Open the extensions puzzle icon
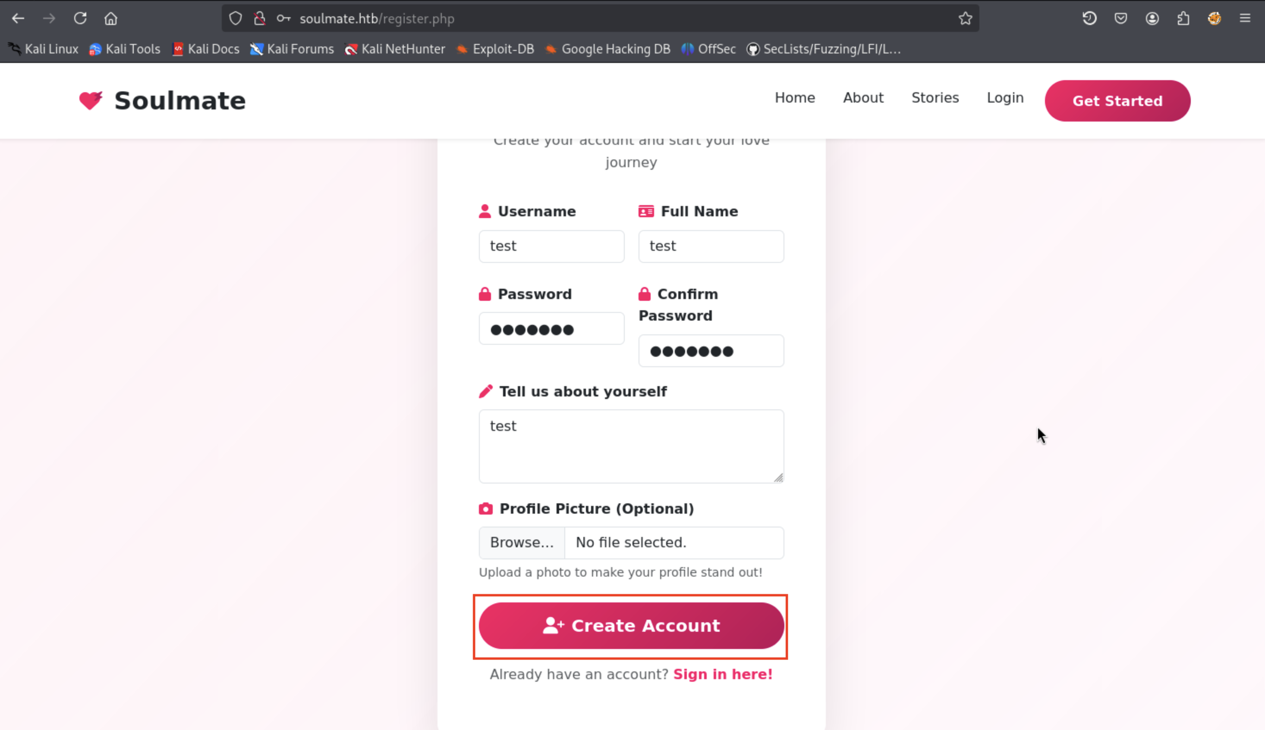Screen dimensions: 1265x730 [x=1183, y=19]
